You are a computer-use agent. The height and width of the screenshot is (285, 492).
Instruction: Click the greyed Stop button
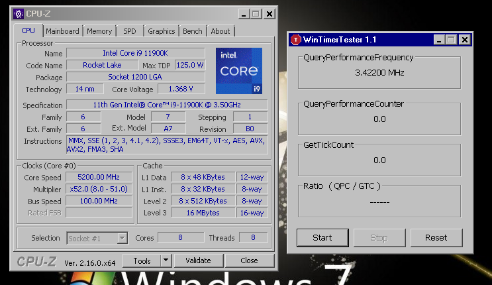[379, 237]
